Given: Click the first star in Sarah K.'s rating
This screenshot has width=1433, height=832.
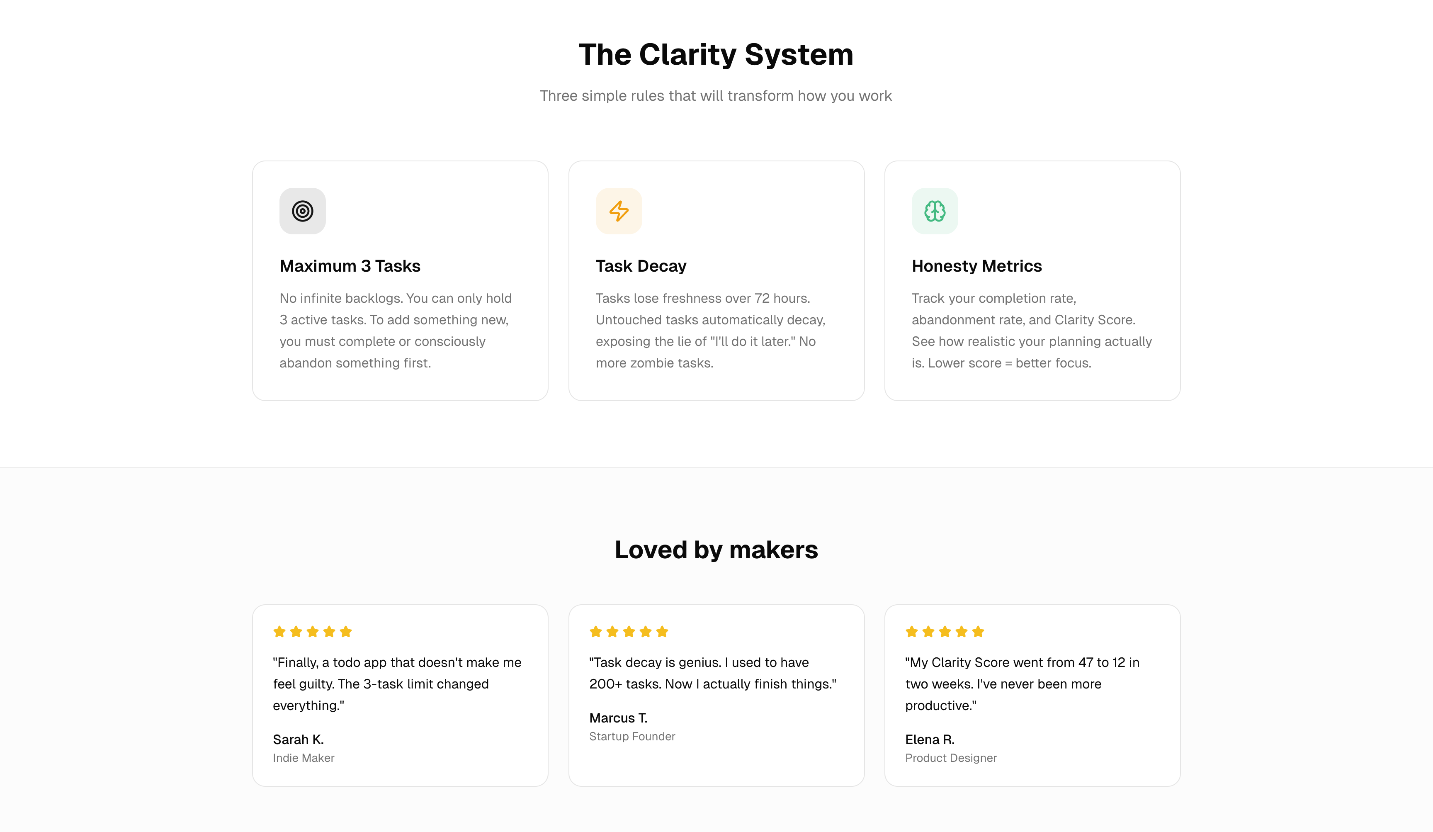Looking at the screenshot, I should [x=279, y=631].
